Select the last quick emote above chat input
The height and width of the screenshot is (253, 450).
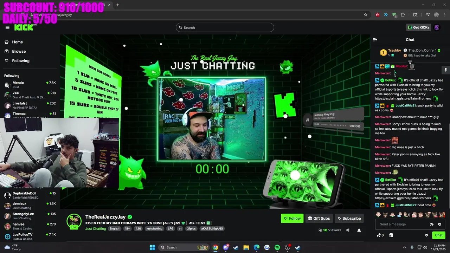coord(442,215)
